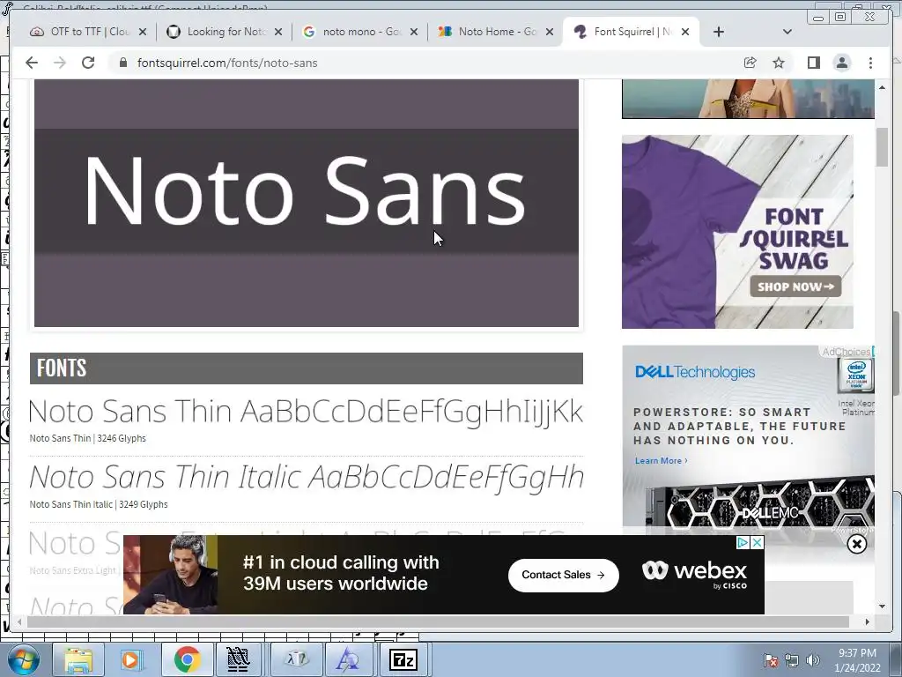The image size is (902, 677).
Task: Click the network tray icon
Action: point(792,660)
